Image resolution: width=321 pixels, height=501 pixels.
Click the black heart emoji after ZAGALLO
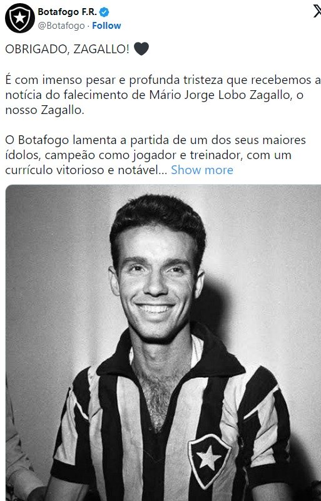pyautogui.click(x=141, y=49)
